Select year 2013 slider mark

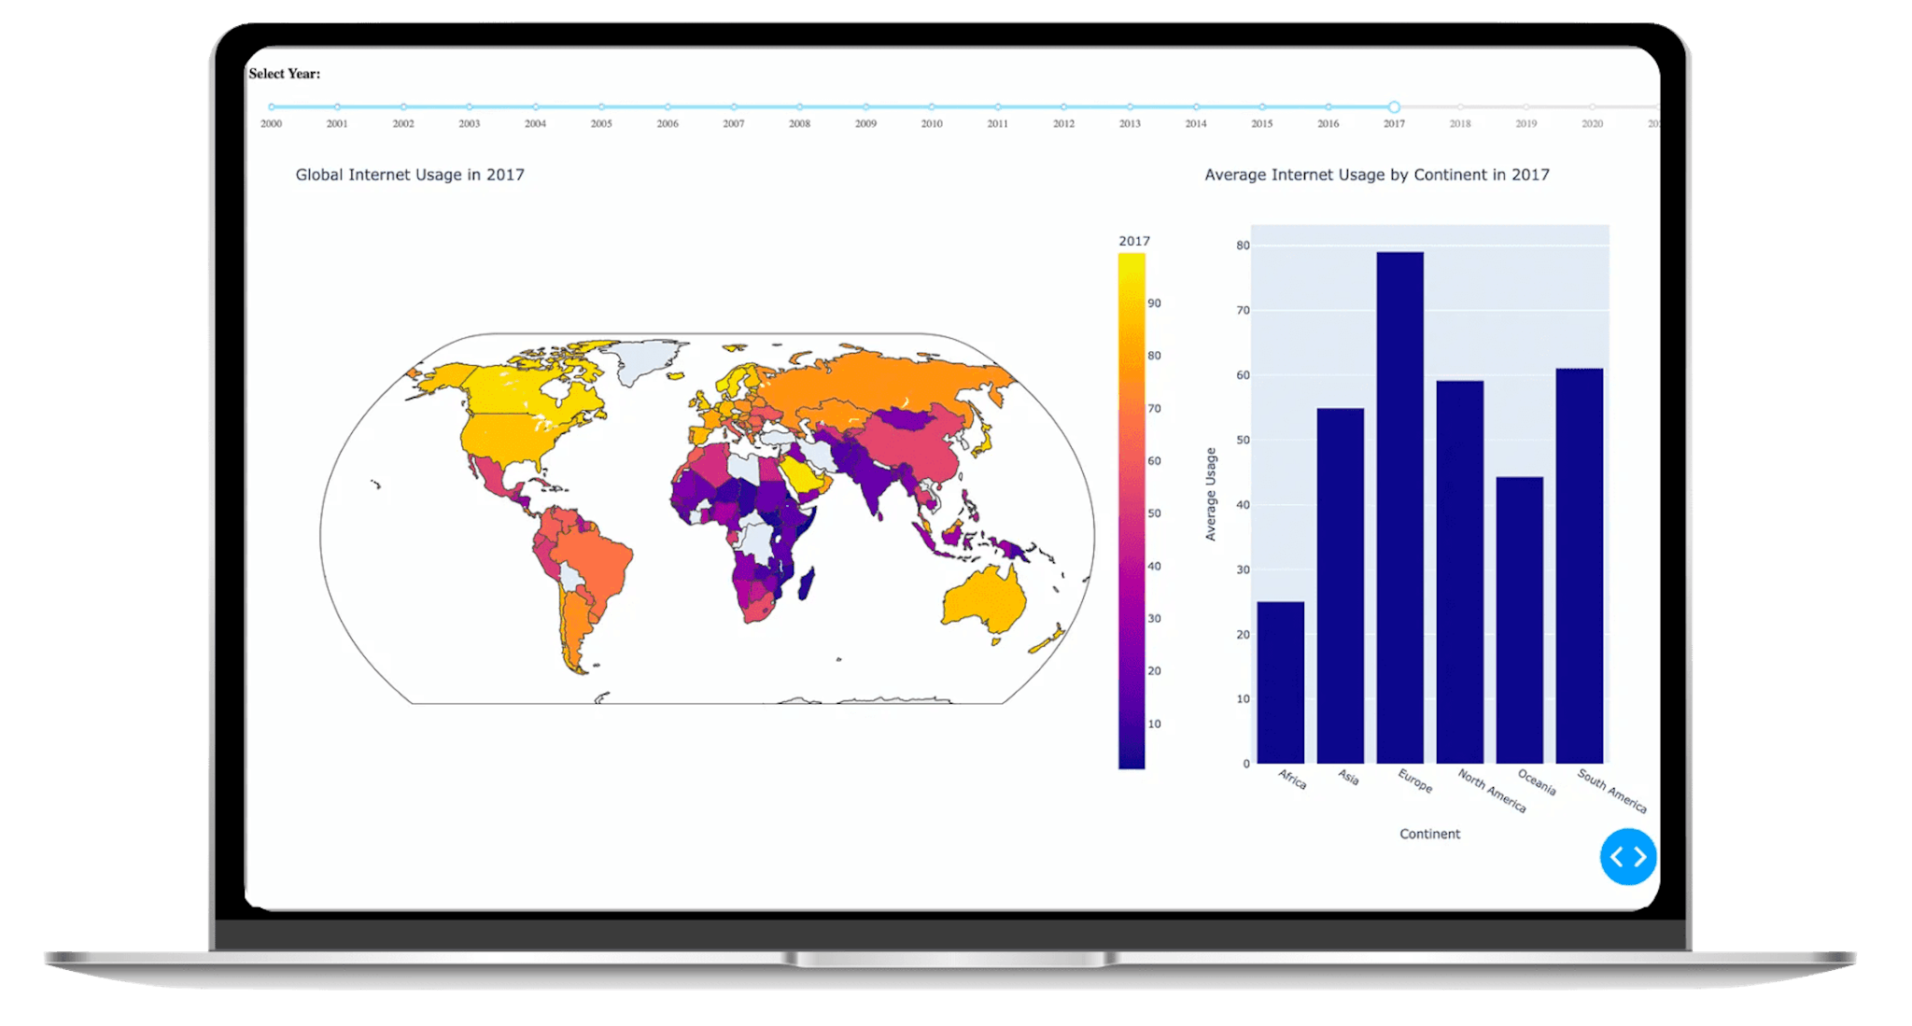1130,107
